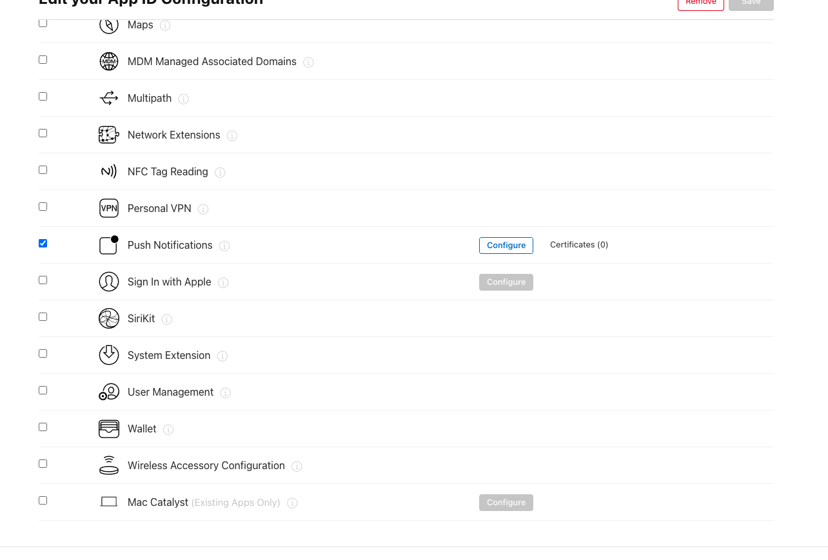Click the Wireless Accessory Configuration label

coord(206,465)
